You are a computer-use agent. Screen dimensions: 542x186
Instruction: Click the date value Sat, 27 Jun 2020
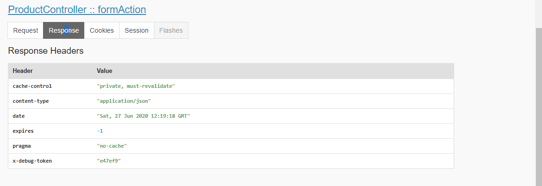[144, 116]
